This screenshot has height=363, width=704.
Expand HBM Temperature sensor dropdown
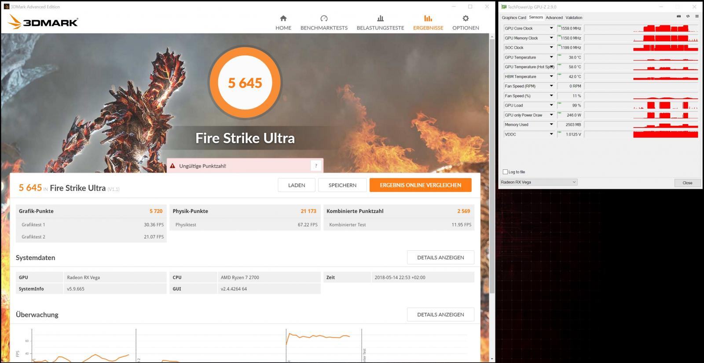(x=551, y=77)
